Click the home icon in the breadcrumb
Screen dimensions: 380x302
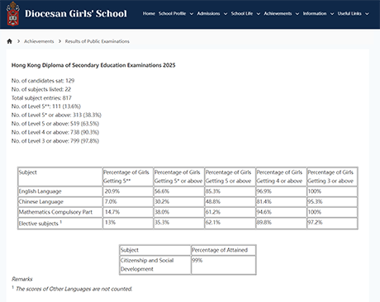tap(9, 41)
